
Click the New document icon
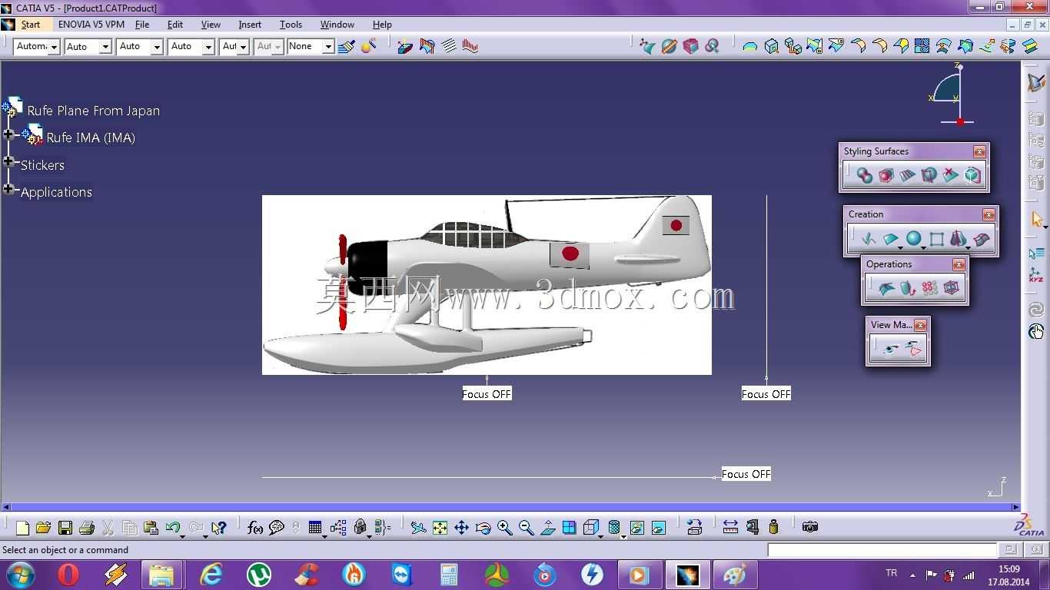click(x=22, y=527)
